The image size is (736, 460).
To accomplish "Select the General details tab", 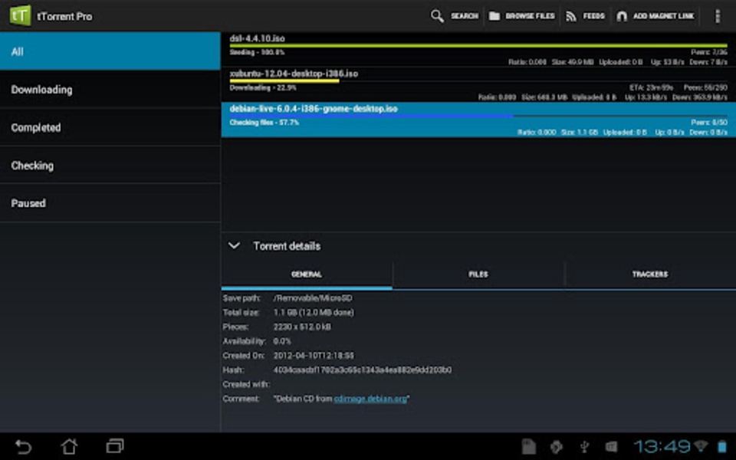I will pyautogui.click(x=307, y=274).
